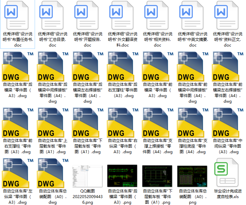Click the 右纵梁 零件图 (A3).dwg icon
246x205 pixels.
click(x=123, y=122)
